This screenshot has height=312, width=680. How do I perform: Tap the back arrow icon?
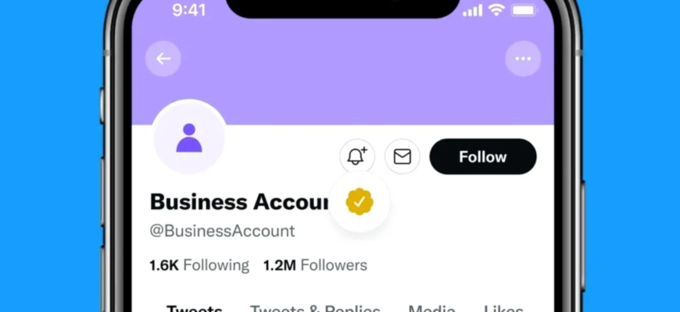click(163, 58)
